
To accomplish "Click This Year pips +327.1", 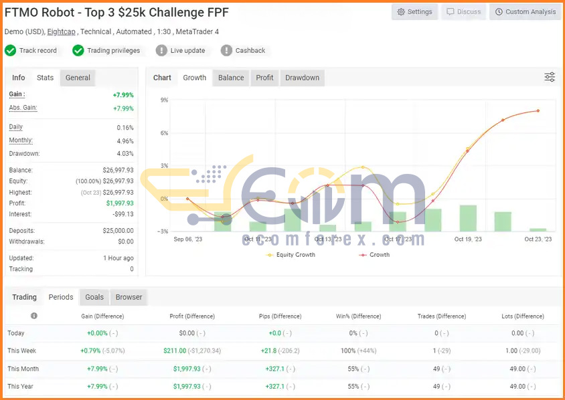I will coord(275,387).
